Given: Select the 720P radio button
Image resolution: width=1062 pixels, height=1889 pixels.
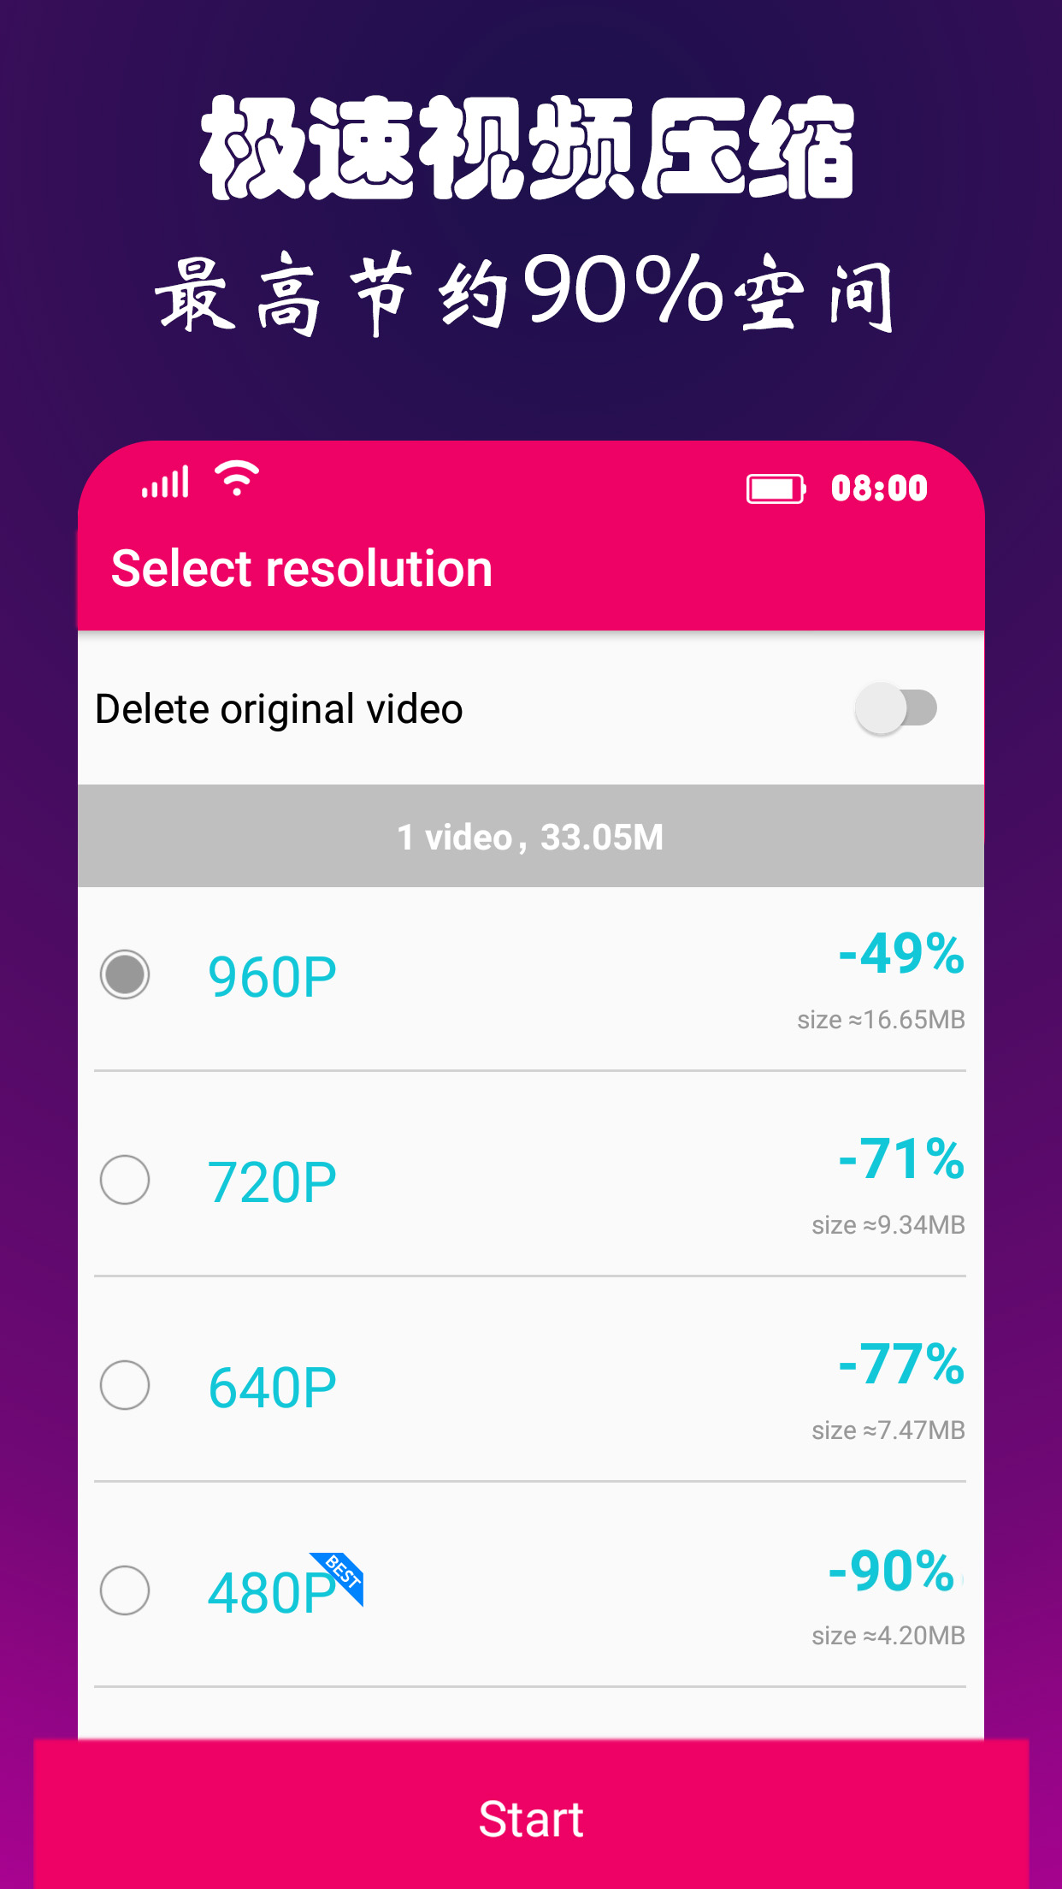Looking at the screenshot, I should coord(125,1180).
